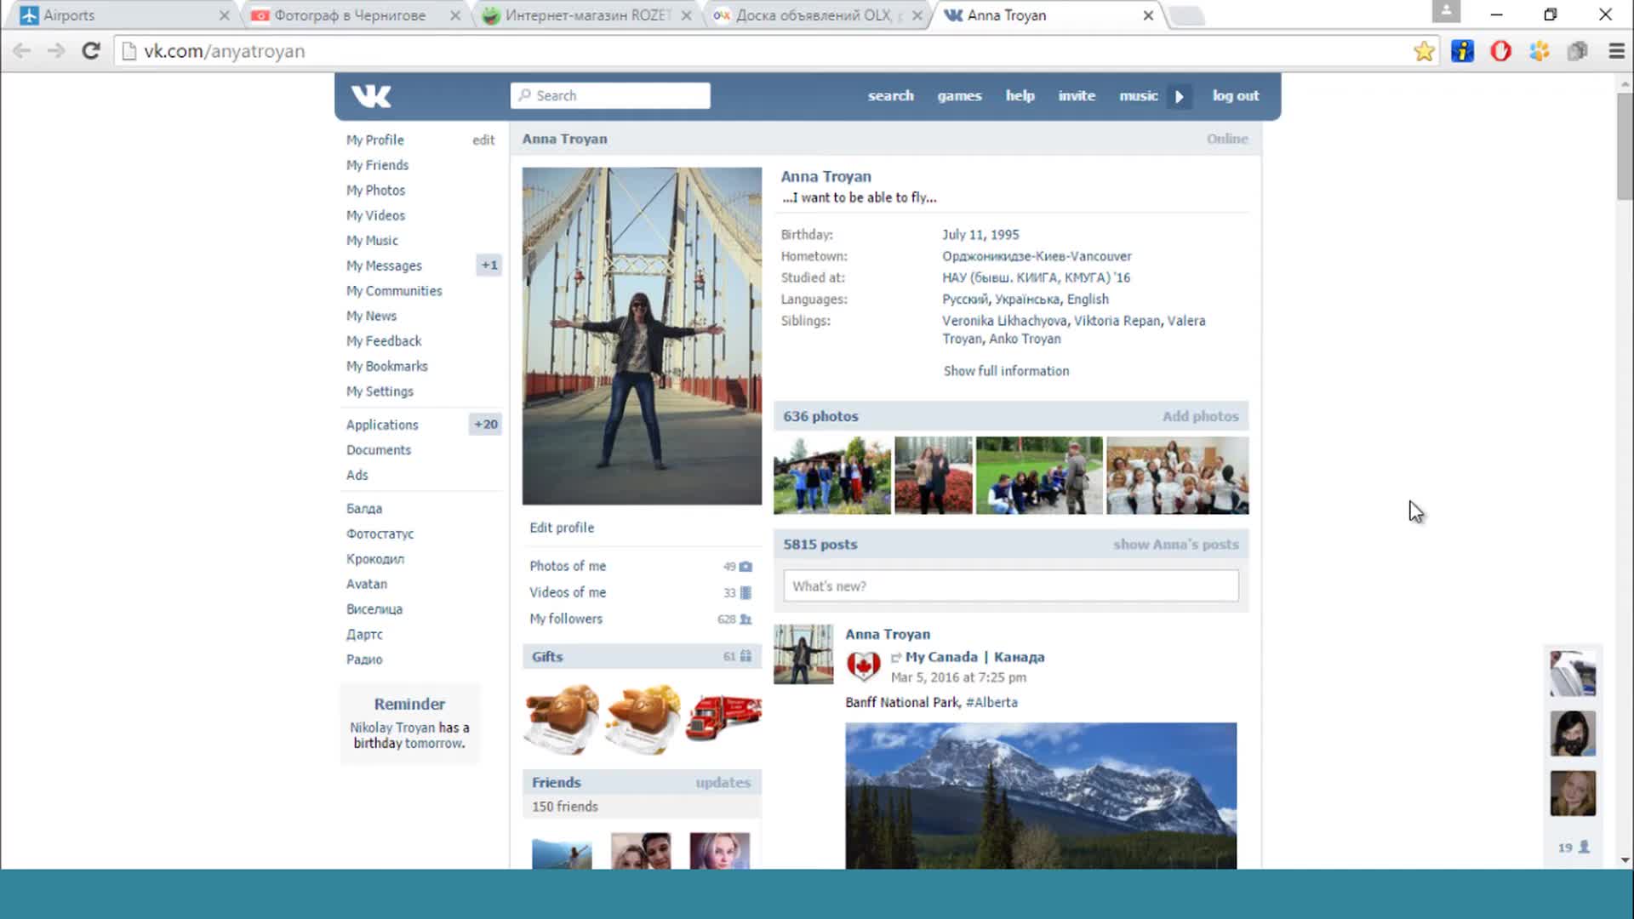Screen dimensions: 1634x919
Task: Click log out in the header
Action: coord(1235,96)
